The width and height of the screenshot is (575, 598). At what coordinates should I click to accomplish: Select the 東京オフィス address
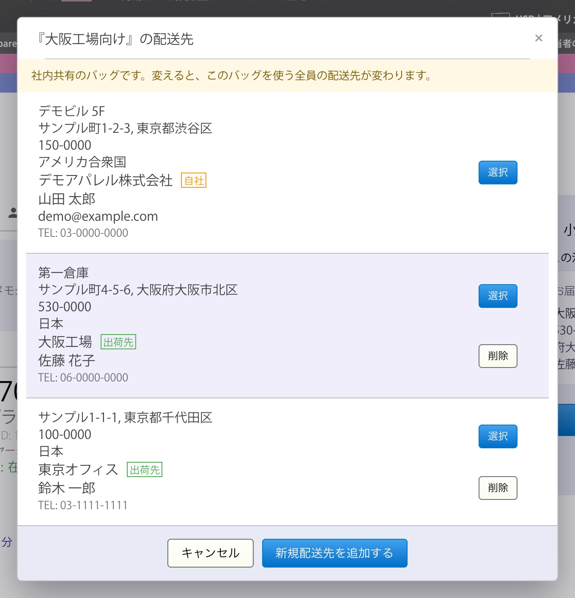498,436
